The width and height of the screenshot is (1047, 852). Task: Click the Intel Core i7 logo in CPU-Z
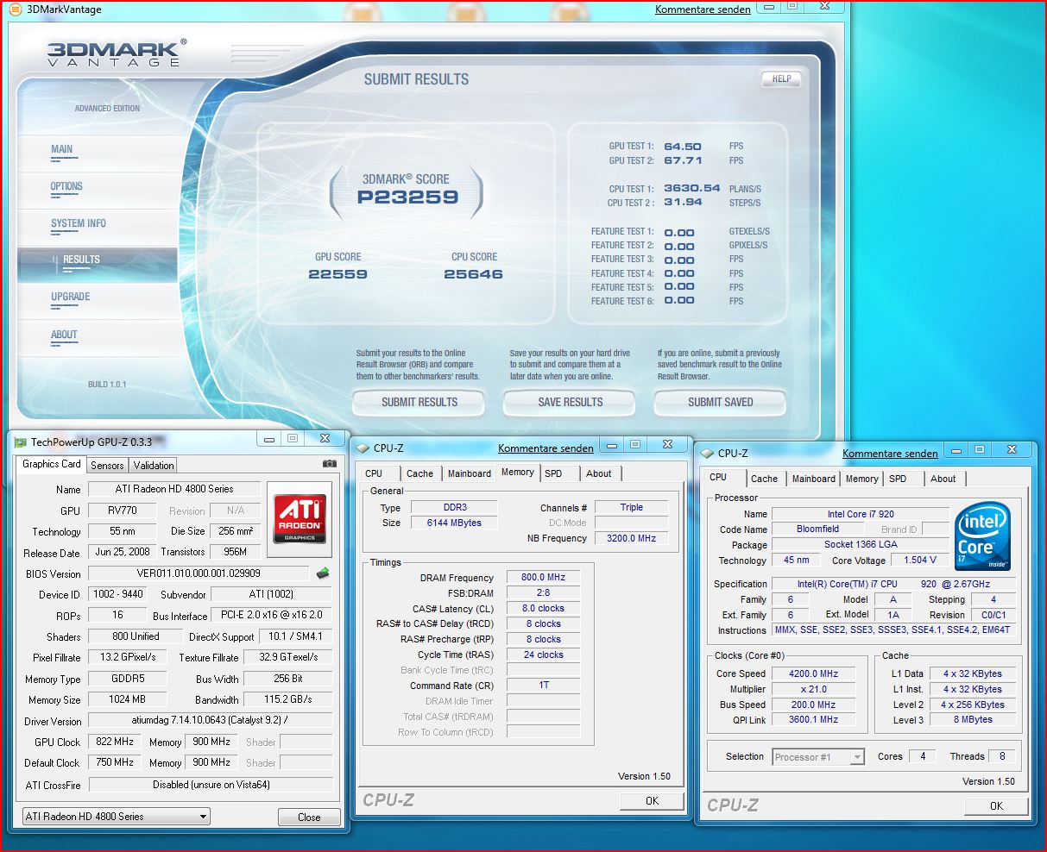[x=982, y=536]
